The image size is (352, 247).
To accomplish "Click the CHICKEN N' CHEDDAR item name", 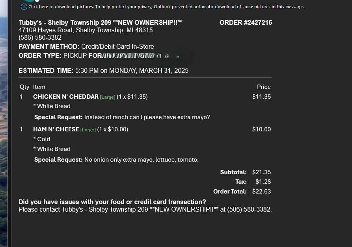I will tap(66, 97).
